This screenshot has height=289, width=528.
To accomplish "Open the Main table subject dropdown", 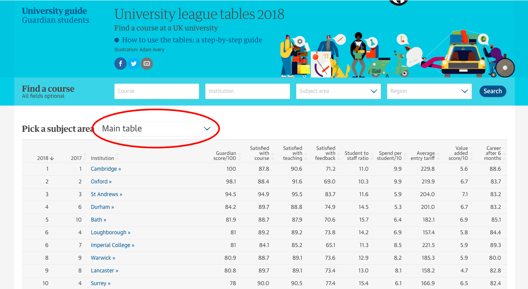I will click(156, 129).
